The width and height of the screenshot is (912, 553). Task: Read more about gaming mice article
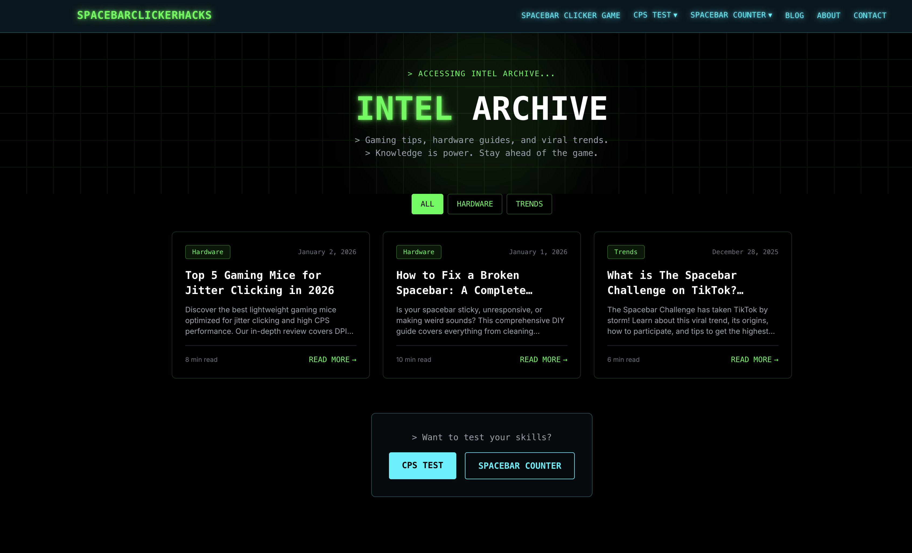[332, 359]
